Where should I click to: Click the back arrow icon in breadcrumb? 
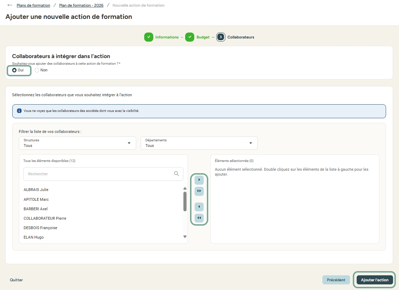coord(10,5)
